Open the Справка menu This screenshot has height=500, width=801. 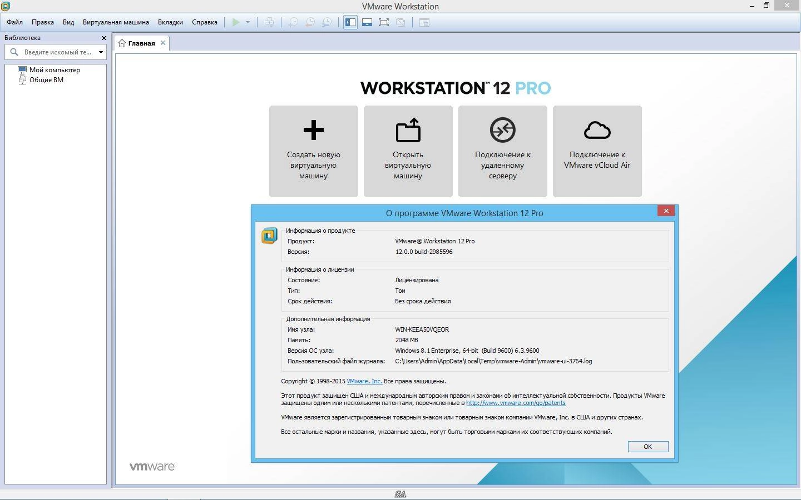pos(205,22)
